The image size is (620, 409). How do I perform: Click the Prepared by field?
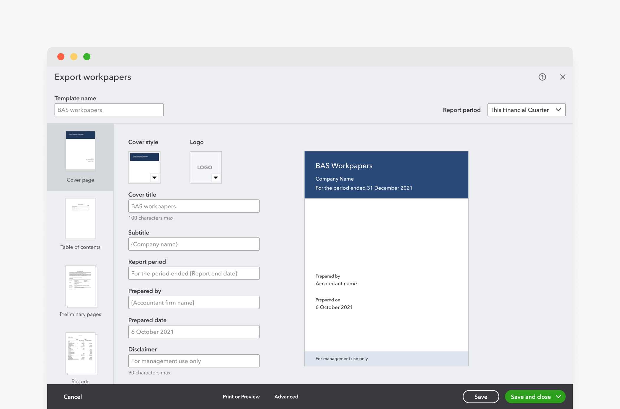194,302
